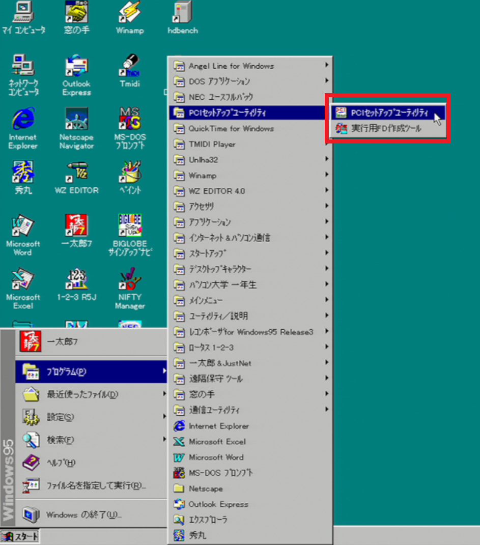Select the Outlook Express desktop icon
The width and height of the screenshot is (480, 545).
[x=76, y=75]
